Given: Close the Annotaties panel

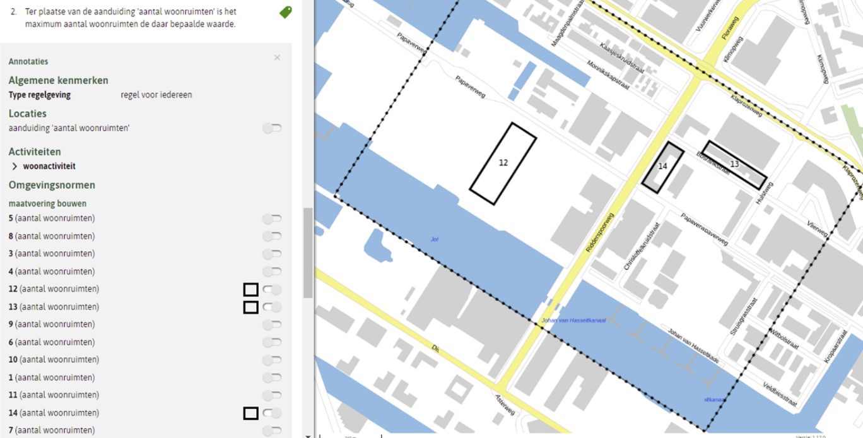Looking at the screenshot, I should 277,57.
